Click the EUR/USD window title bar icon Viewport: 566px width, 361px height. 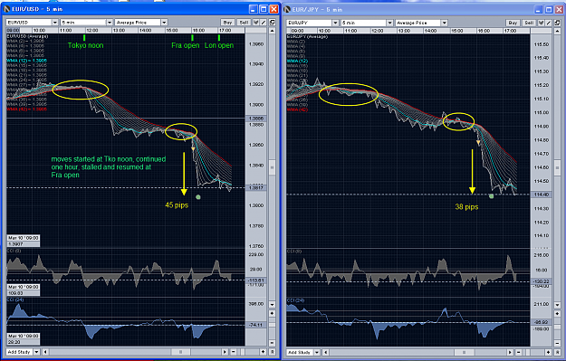[7, 9]
